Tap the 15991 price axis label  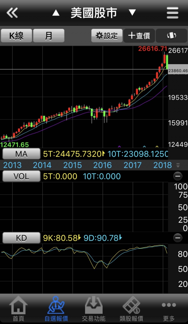178,123
